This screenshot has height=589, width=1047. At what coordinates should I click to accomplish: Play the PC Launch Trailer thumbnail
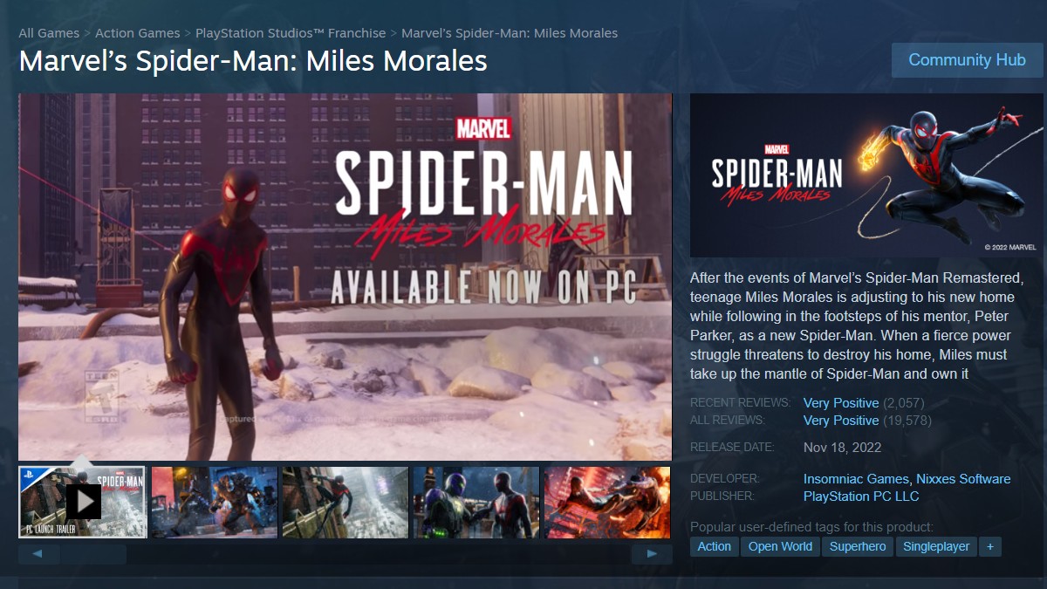pos(83,502)
